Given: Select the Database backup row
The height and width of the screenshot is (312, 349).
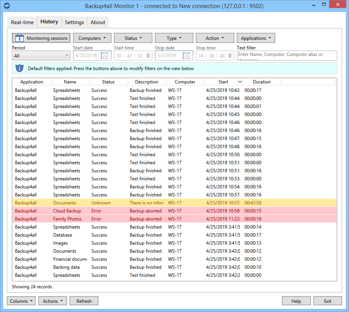Looking at the screenshot, I should (174, 235).
